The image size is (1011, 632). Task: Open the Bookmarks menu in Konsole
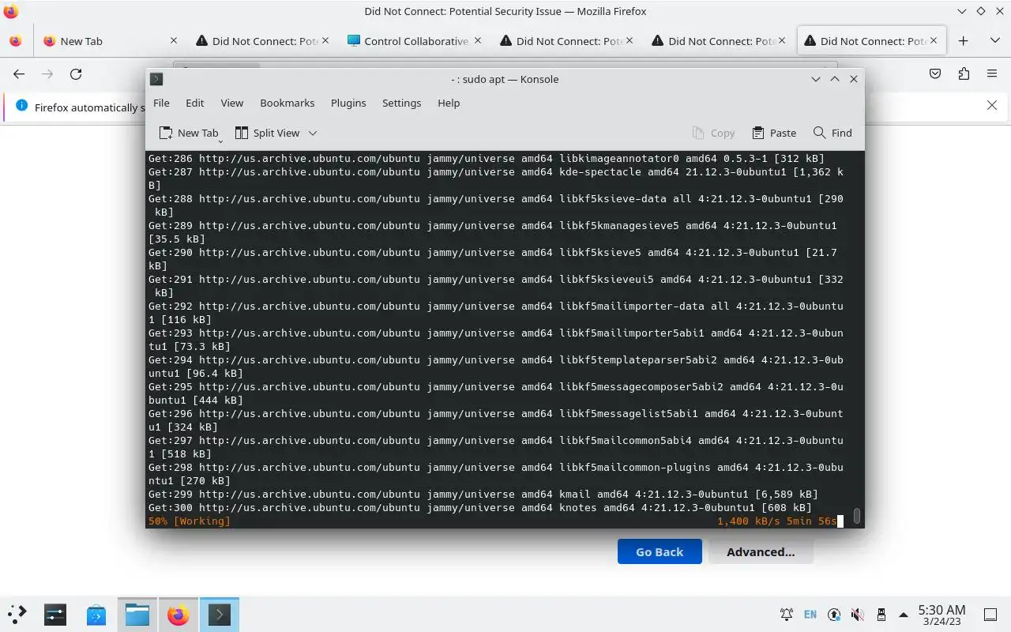287,103
